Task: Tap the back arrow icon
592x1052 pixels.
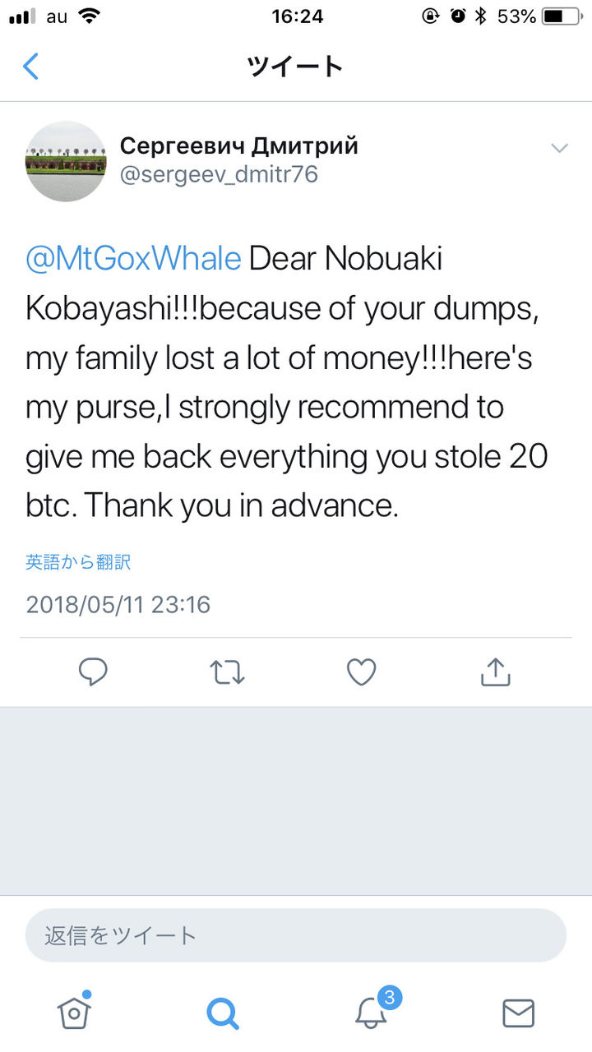Action: [31, 66]
